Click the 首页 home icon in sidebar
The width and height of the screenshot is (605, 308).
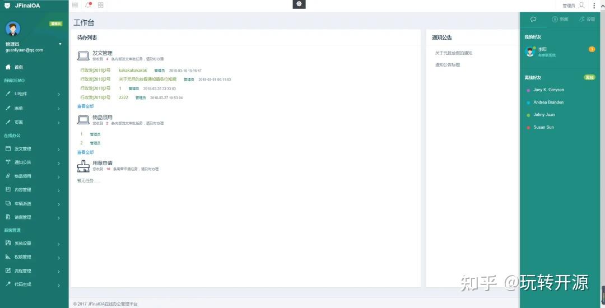[8, 67]
